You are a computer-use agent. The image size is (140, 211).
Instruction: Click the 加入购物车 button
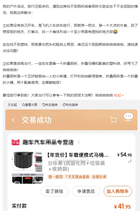(x=118, y=191)
